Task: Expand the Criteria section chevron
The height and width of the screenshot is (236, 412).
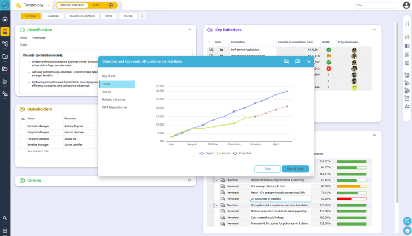Action: 189,181
